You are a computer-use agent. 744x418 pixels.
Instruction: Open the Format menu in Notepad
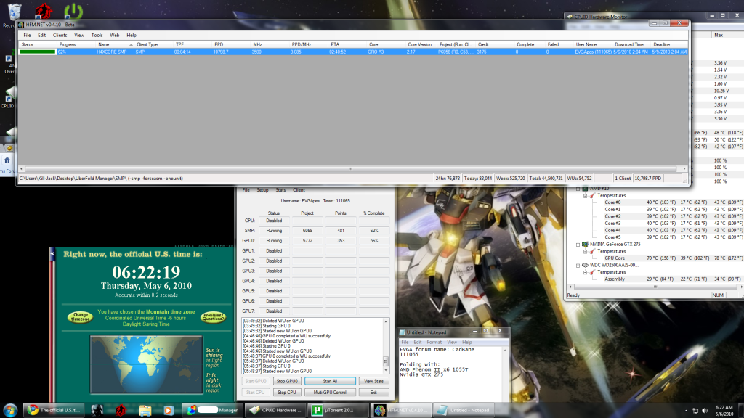tap(434, 342)
